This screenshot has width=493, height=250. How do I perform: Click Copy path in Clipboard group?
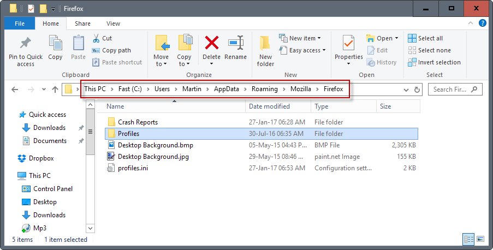coord(111,50)
